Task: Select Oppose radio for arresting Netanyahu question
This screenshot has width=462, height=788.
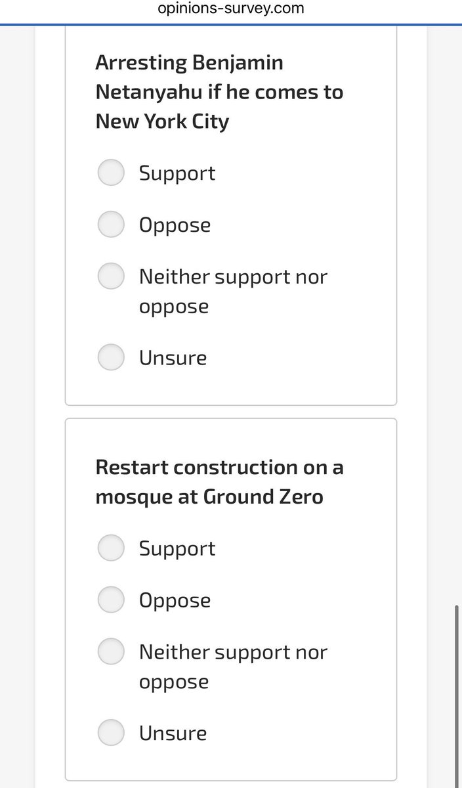Action: pyautogui.click(x=111, y=225)
